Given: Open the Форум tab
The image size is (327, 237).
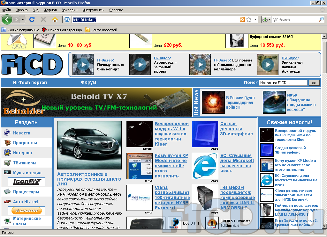Looking at the screenshot, I should (x=88, y=82).
